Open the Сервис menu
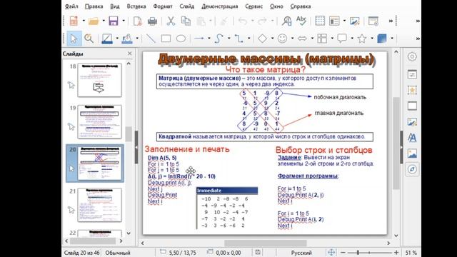Image resolution: width=457 pixels, height=257 pixels. (254, 6)
